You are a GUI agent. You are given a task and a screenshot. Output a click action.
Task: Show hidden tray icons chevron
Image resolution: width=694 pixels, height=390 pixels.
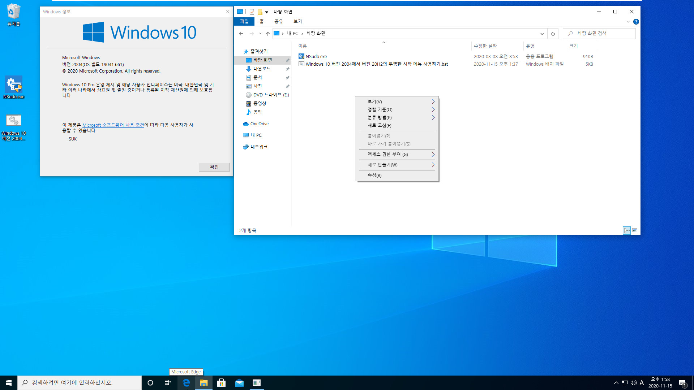pos(616,383)
